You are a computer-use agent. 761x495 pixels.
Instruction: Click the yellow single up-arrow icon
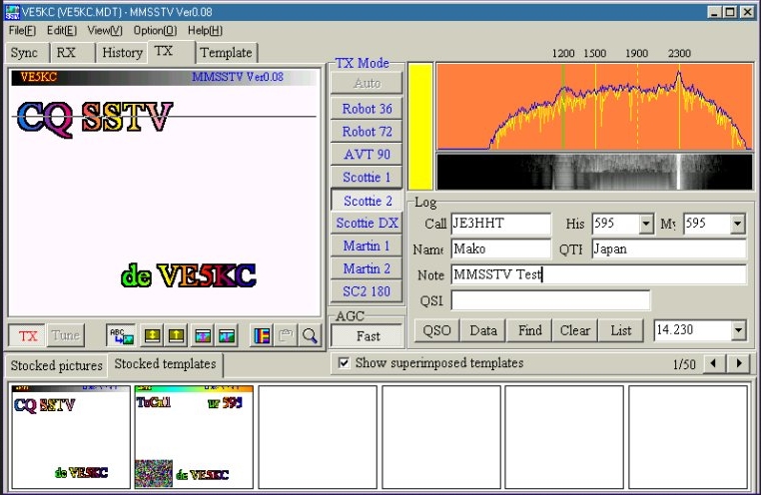click(178, 335)
